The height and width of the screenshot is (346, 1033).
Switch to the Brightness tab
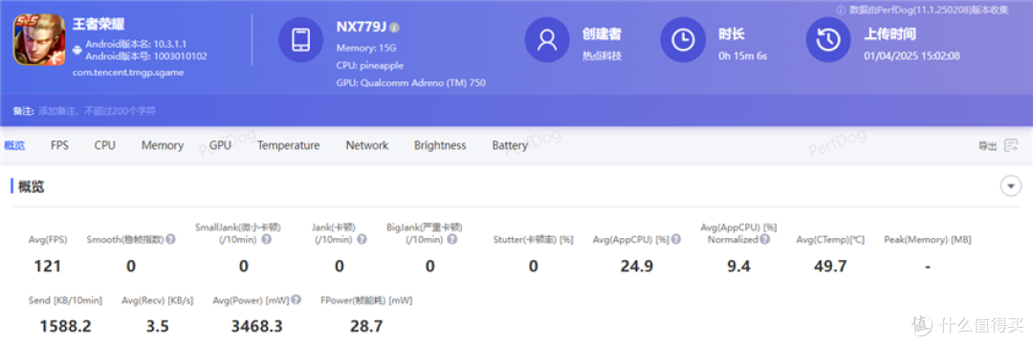point(440,145)
